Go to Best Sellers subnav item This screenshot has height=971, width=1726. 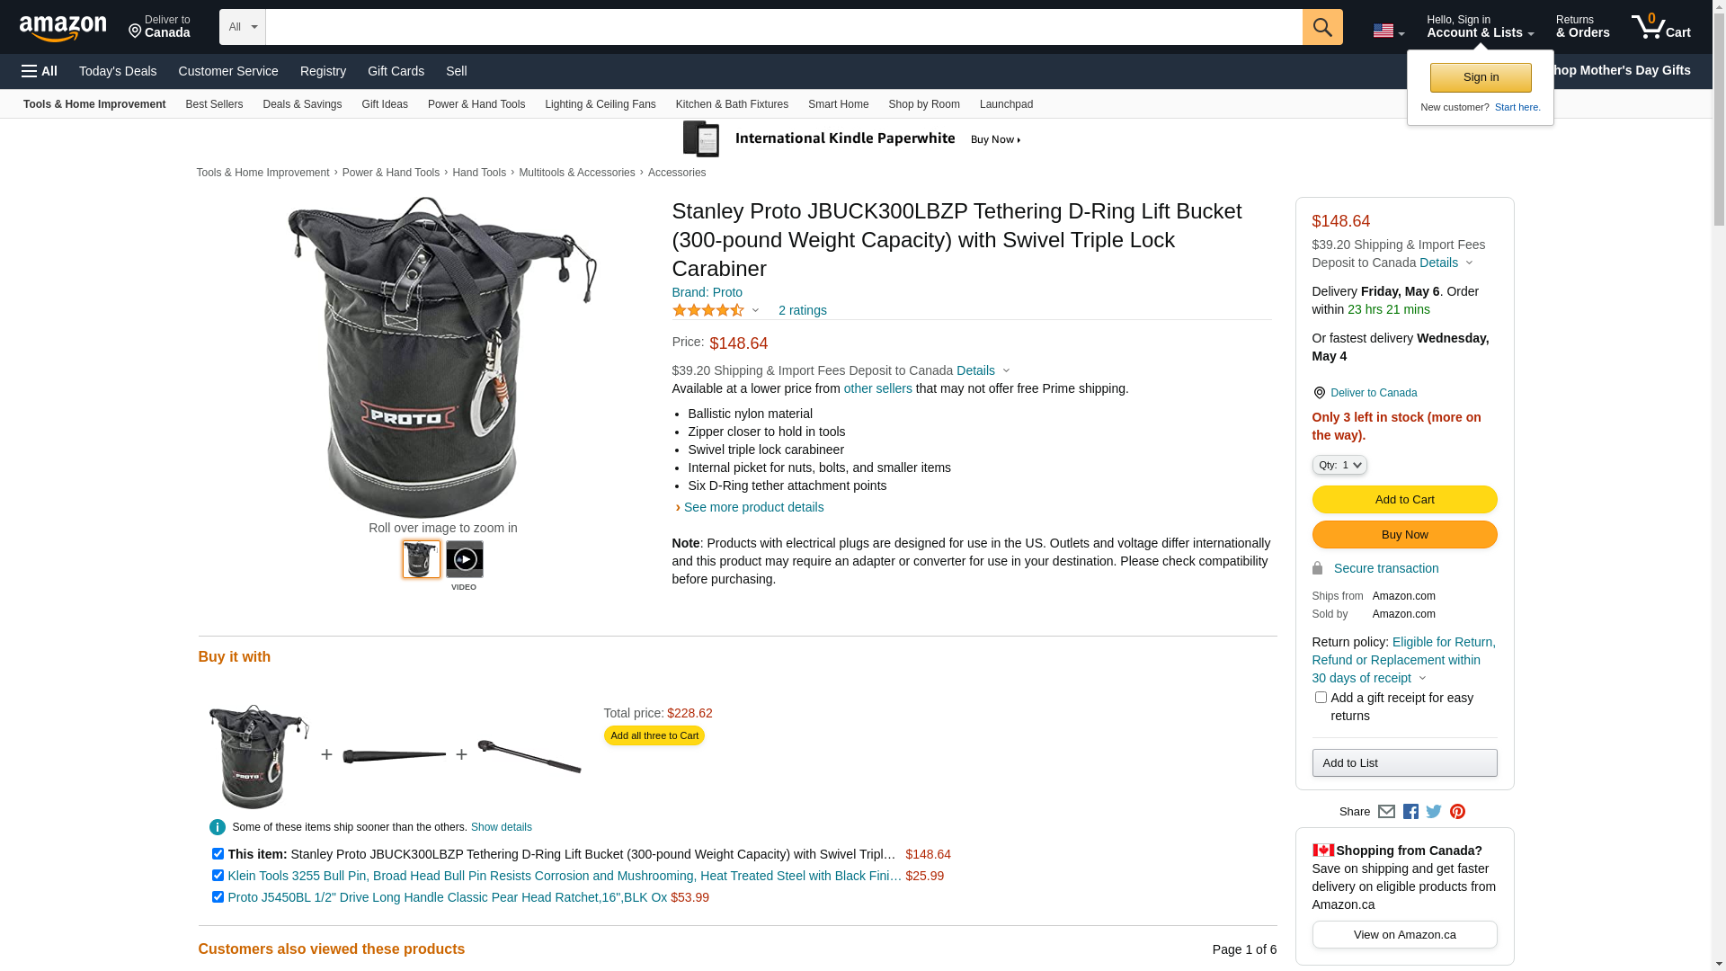[x=214, y=104]
